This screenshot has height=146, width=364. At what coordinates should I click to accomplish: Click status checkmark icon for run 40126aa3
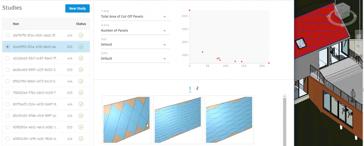click(x=81, y=58)
